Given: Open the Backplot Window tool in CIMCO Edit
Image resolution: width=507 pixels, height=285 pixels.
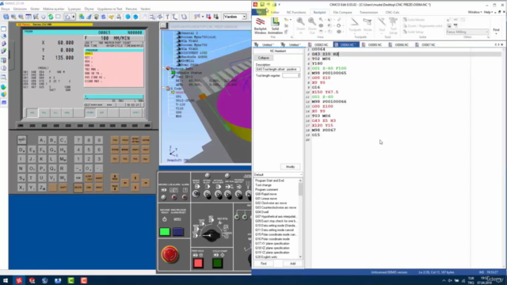Looking at the screenshot, I should (261, 26).
